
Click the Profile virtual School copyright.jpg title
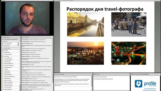click(x=140, y=74)
